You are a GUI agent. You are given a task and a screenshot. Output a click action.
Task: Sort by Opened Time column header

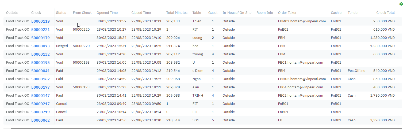pyautogui.click(x=107, y=13)
